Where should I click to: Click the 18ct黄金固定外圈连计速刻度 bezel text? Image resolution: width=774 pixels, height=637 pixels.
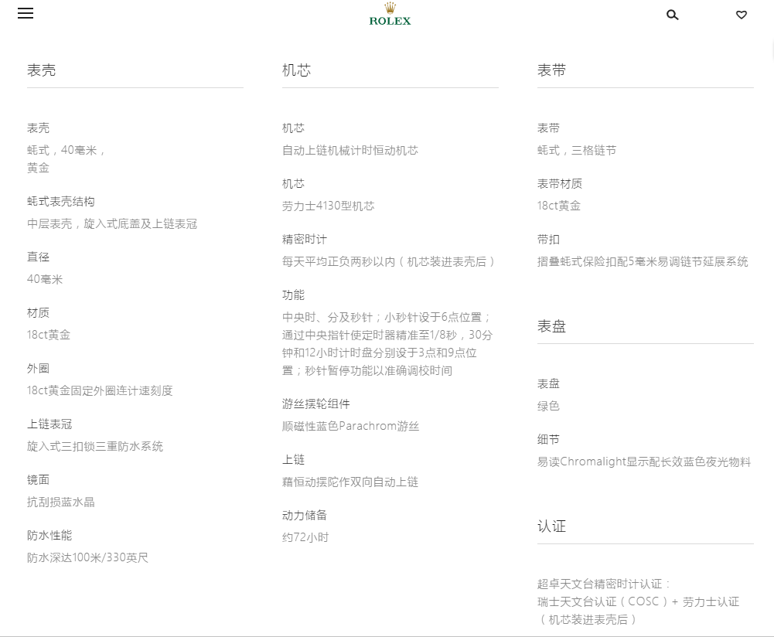[100, 390]
